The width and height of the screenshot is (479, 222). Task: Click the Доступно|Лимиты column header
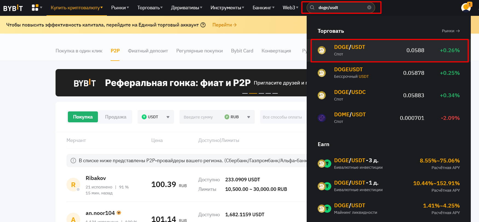[219, 140]
